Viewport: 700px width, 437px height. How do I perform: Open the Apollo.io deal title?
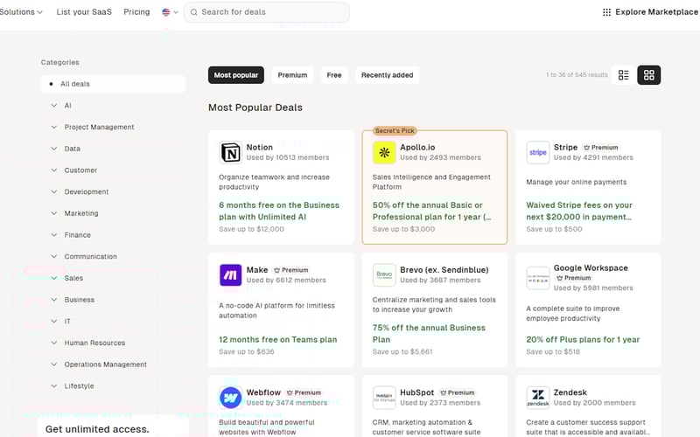click(x=417, y=147)
